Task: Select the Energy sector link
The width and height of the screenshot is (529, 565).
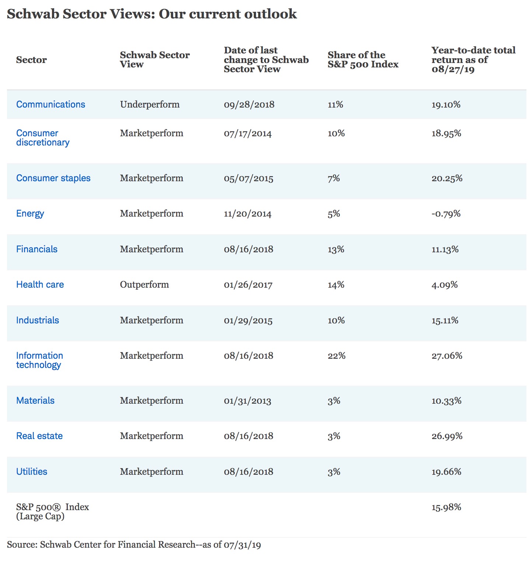Action: 30,214
